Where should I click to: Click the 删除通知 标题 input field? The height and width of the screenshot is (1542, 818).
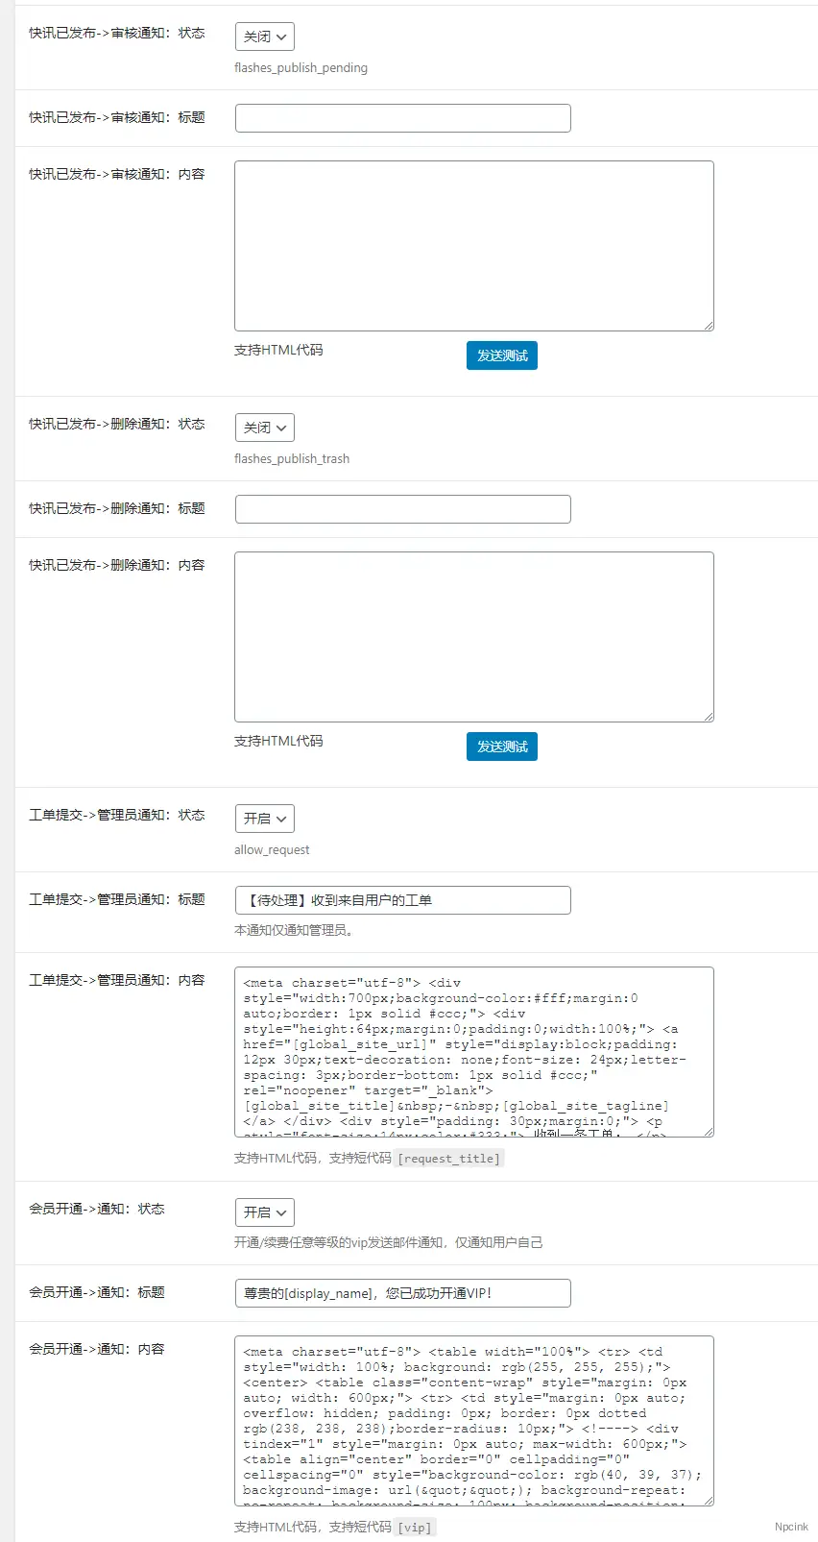click(x=402, y=509)
